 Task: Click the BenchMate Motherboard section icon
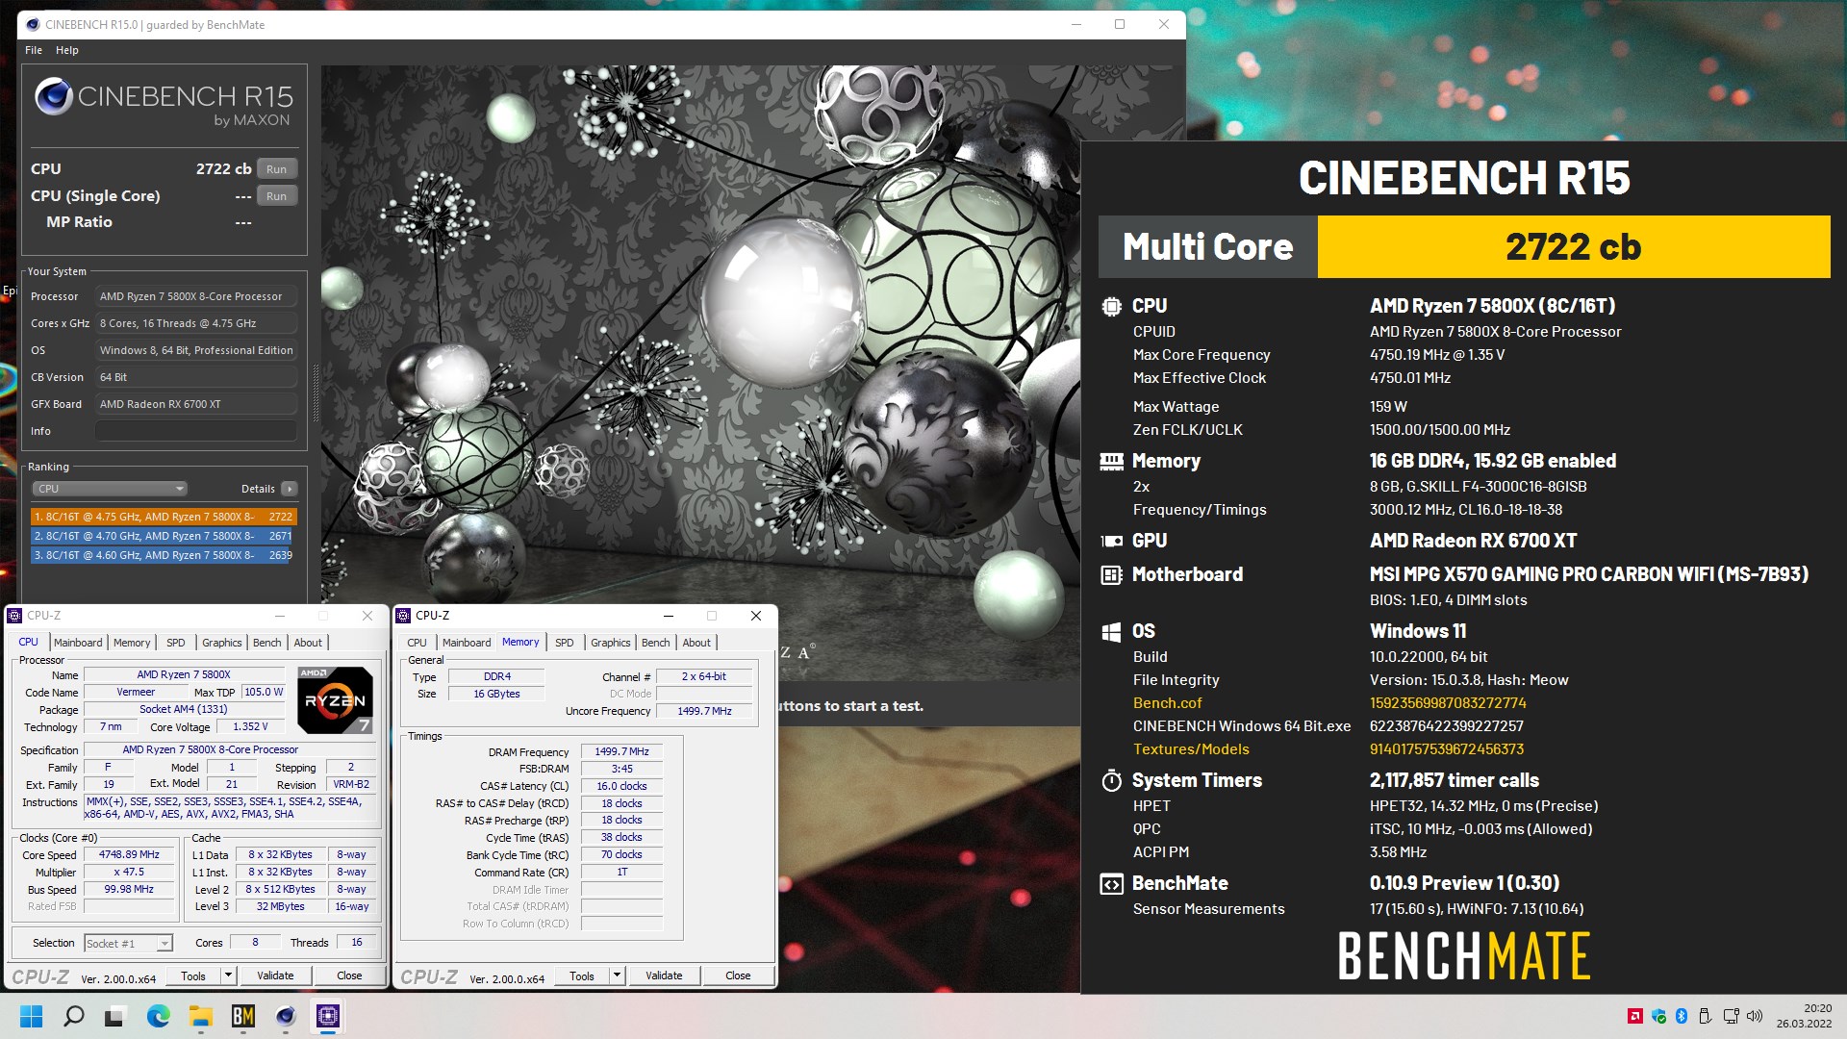coord(1111,575)
